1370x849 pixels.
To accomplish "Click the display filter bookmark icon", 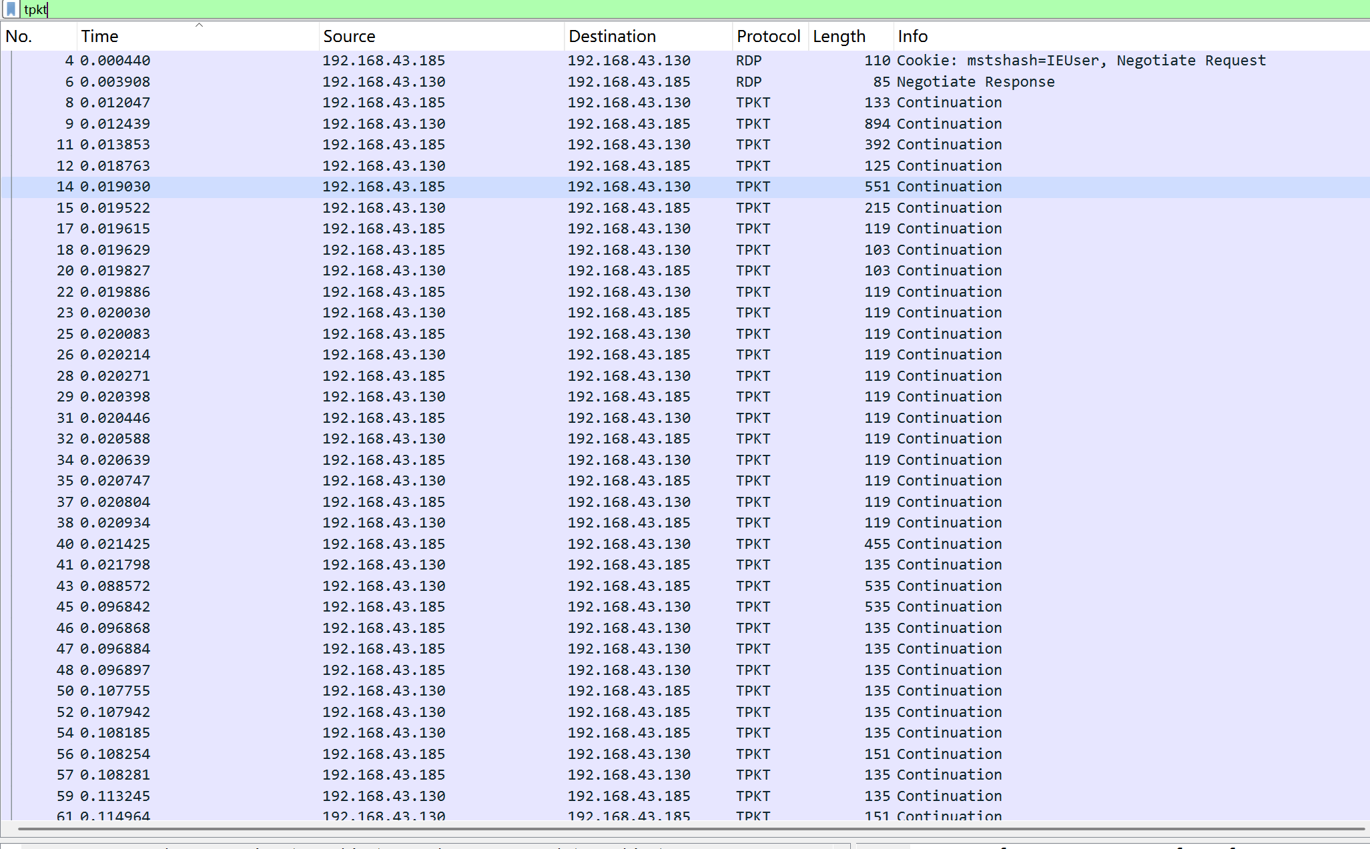I will tap(11, 9).
